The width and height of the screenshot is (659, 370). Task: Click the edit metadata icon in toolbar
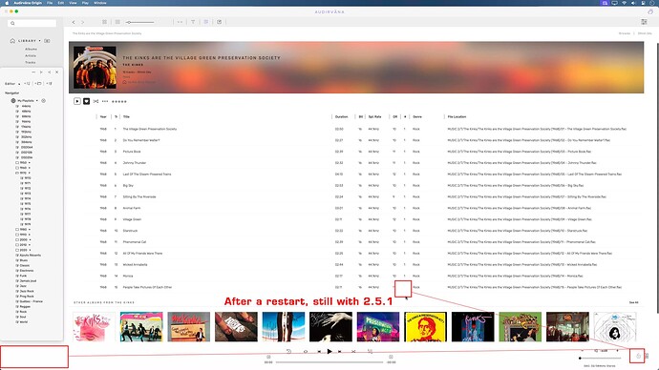[220, 22]
